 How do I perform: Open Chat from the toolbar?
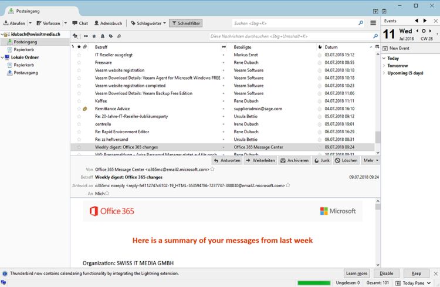tap(80, 23)
